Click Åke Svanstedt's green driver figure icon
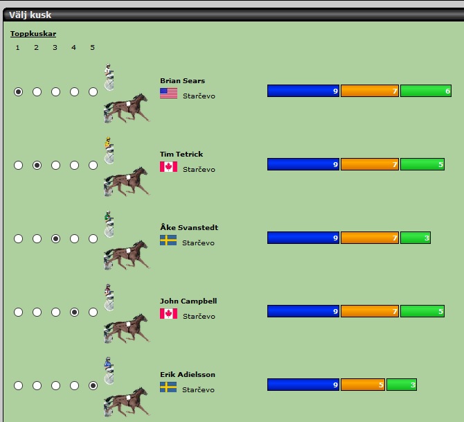464x422 pixels. click(109, 224)
